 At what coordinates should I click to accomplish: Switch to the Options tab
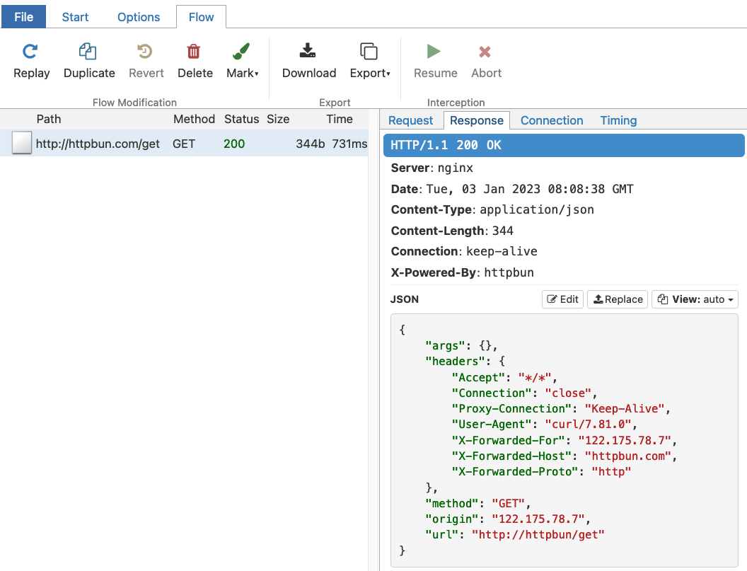[139, 17]
